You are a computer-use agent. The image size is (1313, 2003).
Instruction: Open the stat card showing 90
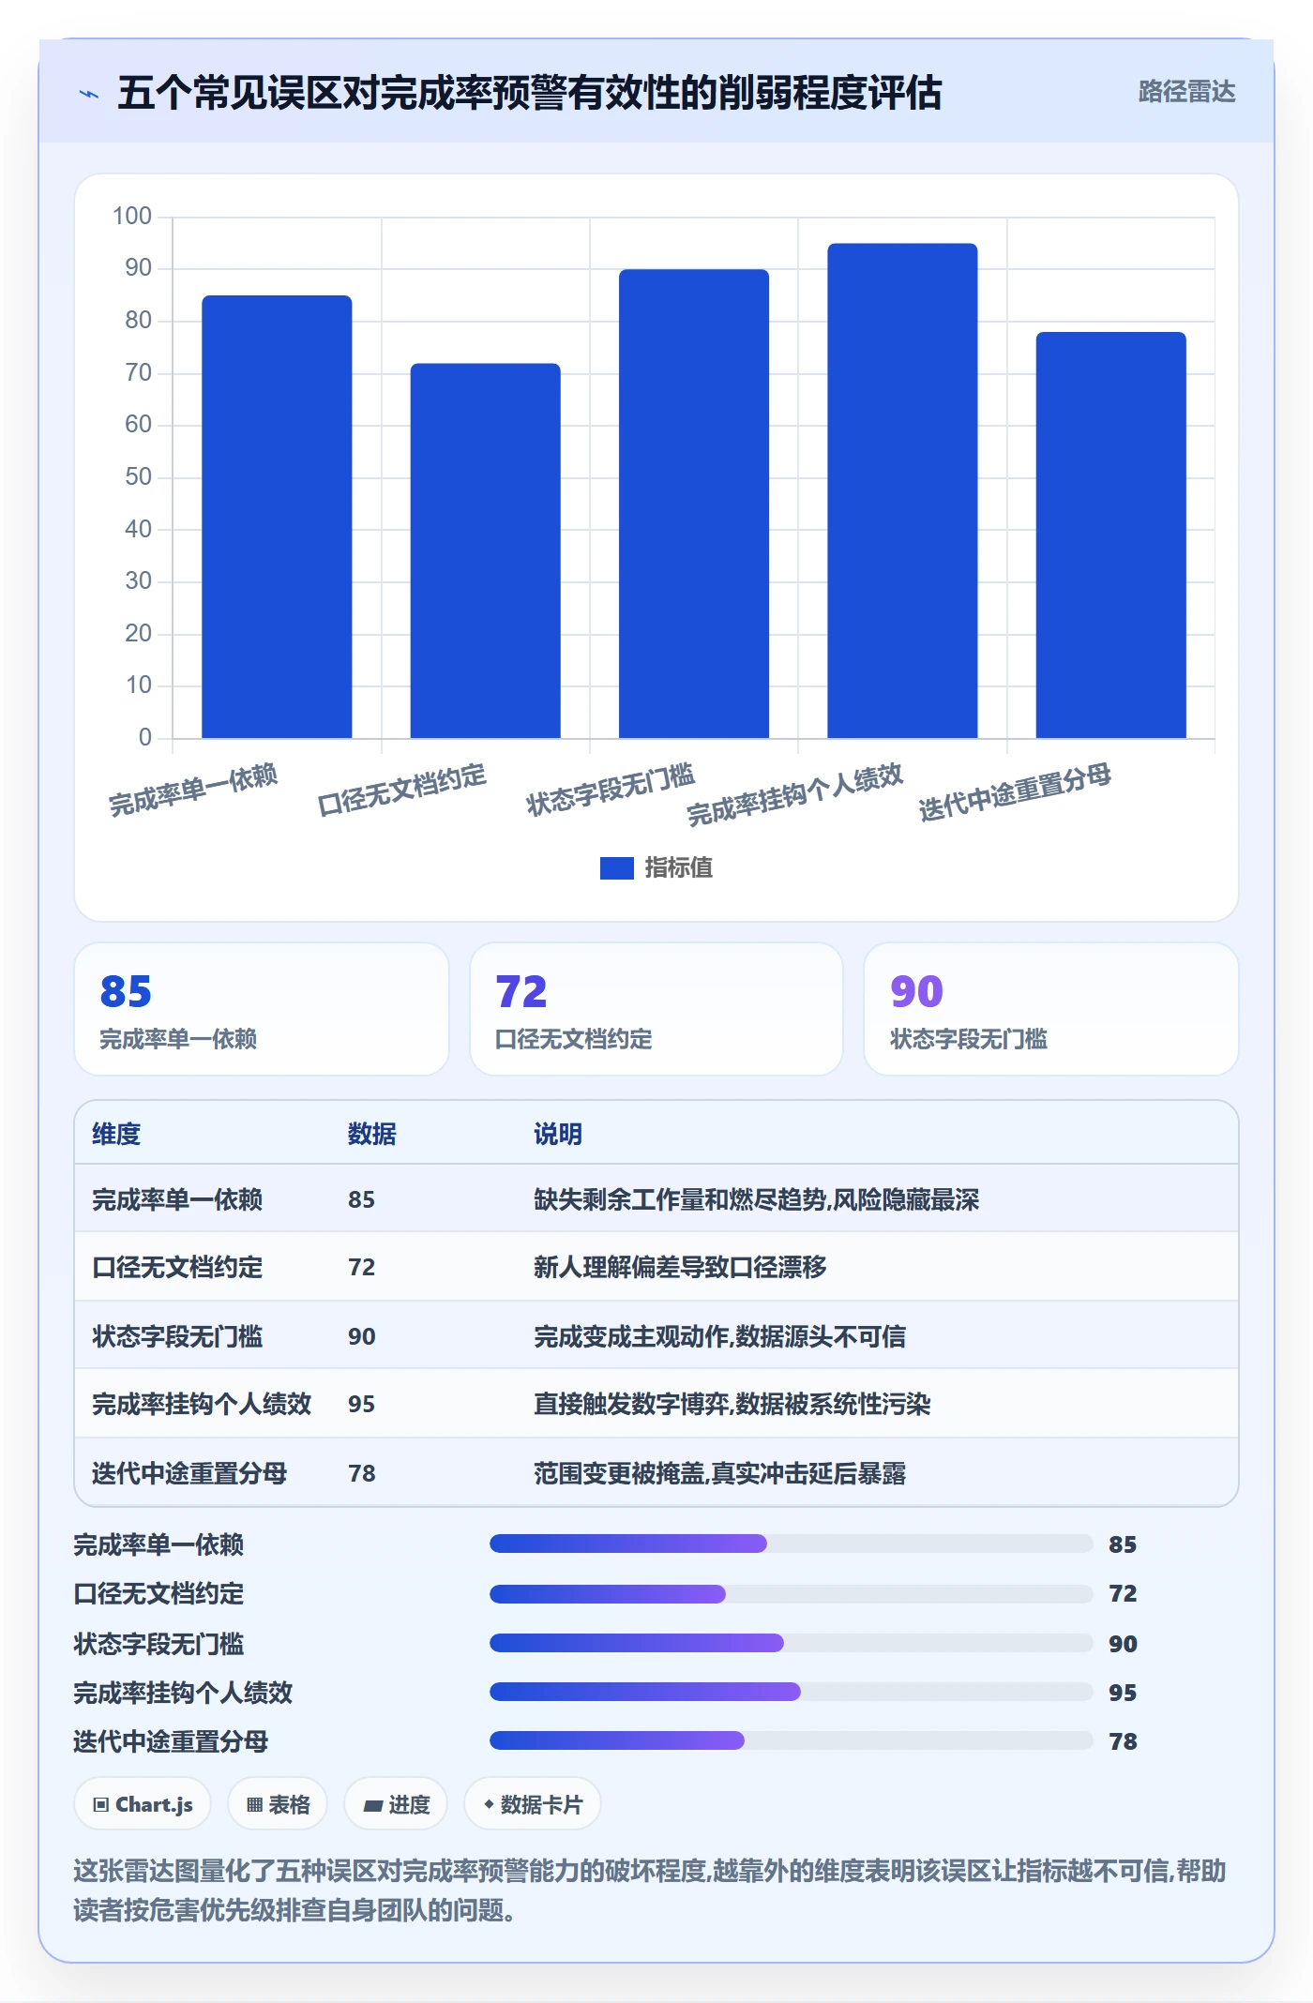point(1051,1009)
